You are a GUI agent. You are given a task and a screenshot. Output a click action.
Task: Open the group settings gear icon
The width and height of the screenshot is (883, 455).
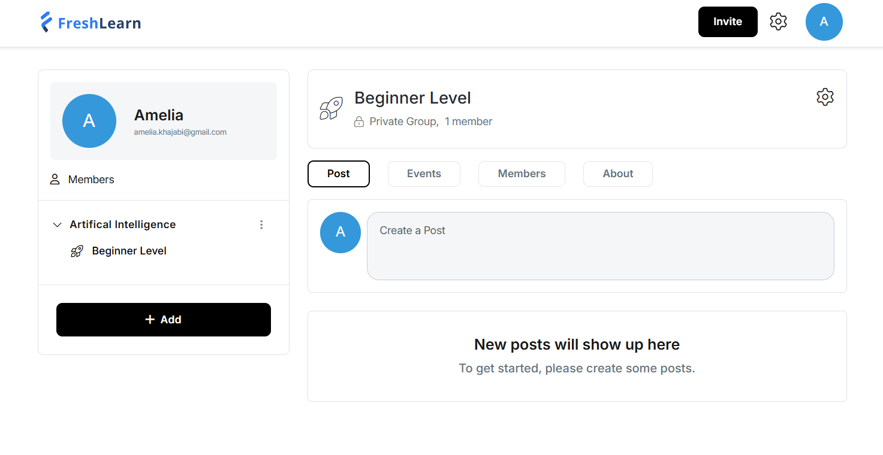coord(825,96)
